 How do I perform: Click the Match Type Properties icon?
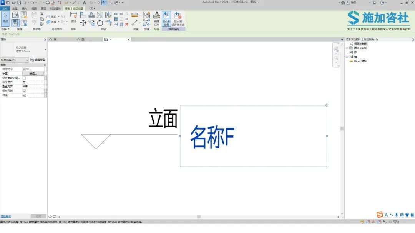pos(42,24)
